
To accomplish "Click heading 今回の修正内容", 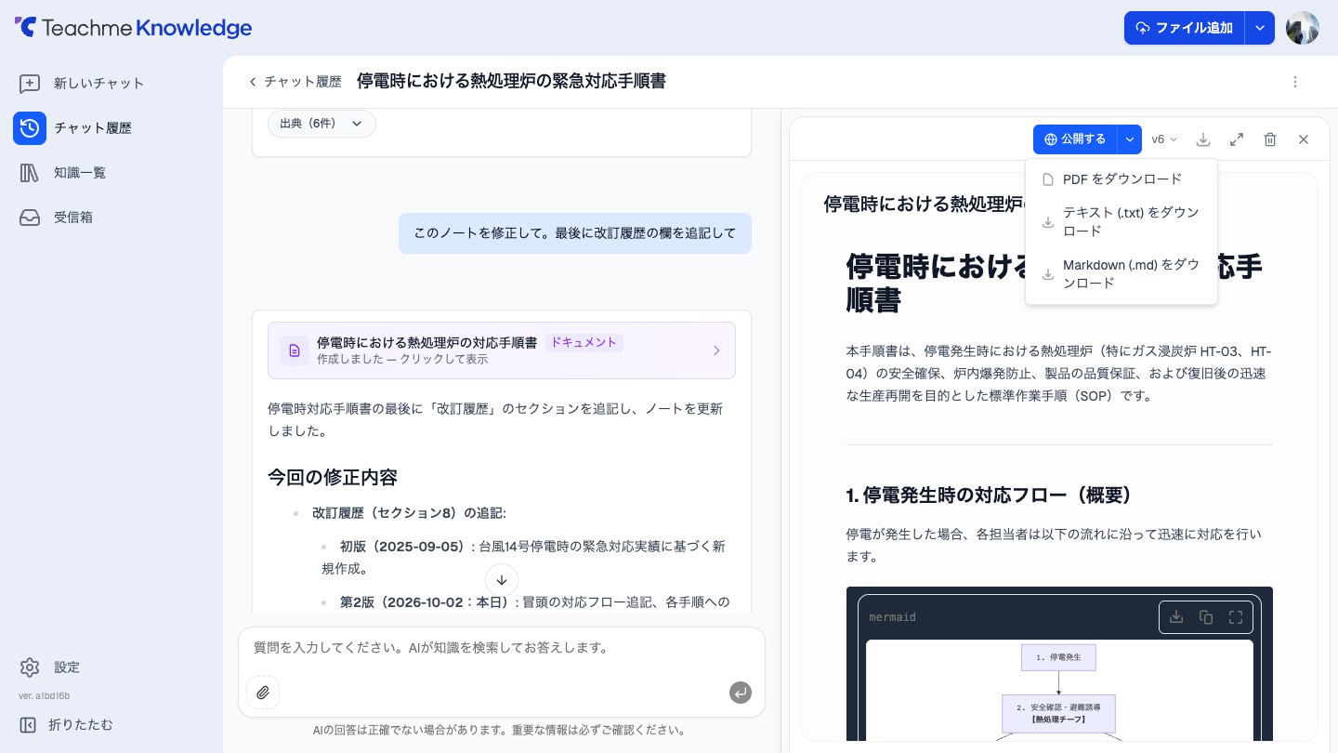I will [333, 478].
